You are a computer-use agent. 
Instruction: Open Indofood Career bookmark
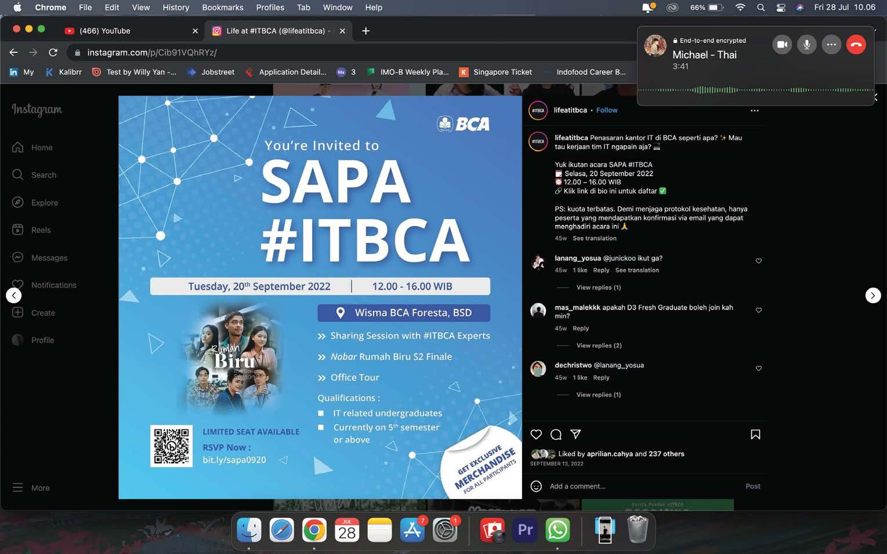coord(585,72)
